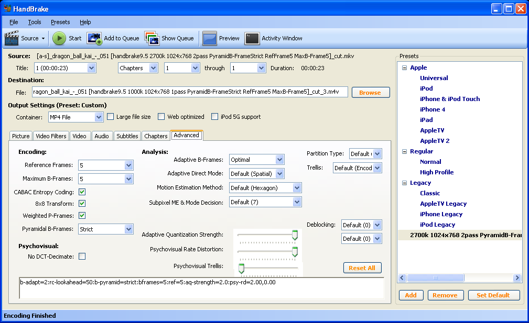Enable iPod 5G support checkbox

click(x=214, y=117)
